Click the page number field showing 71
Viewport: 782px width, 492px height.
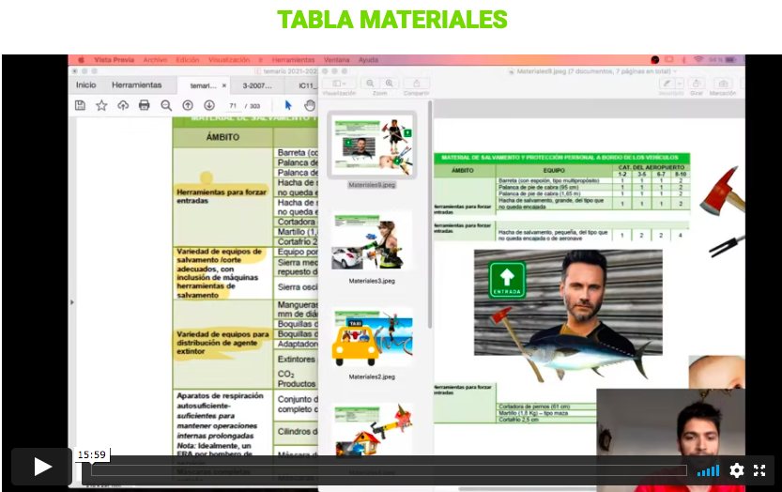[x=233, y=106]
